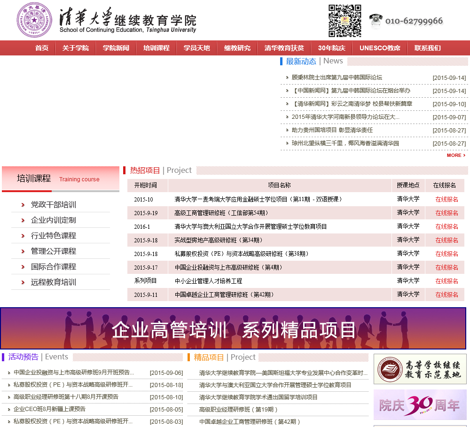
Task: Open project 中小企业管理人才培养工程 in table
Action: [208, 281]
